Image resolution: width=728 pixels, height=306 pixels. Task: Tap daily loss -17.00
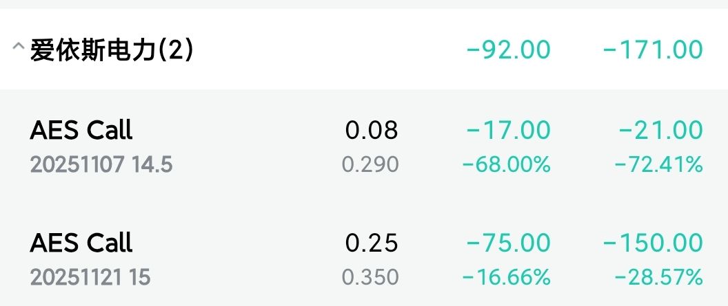click(x=508, y=130)
